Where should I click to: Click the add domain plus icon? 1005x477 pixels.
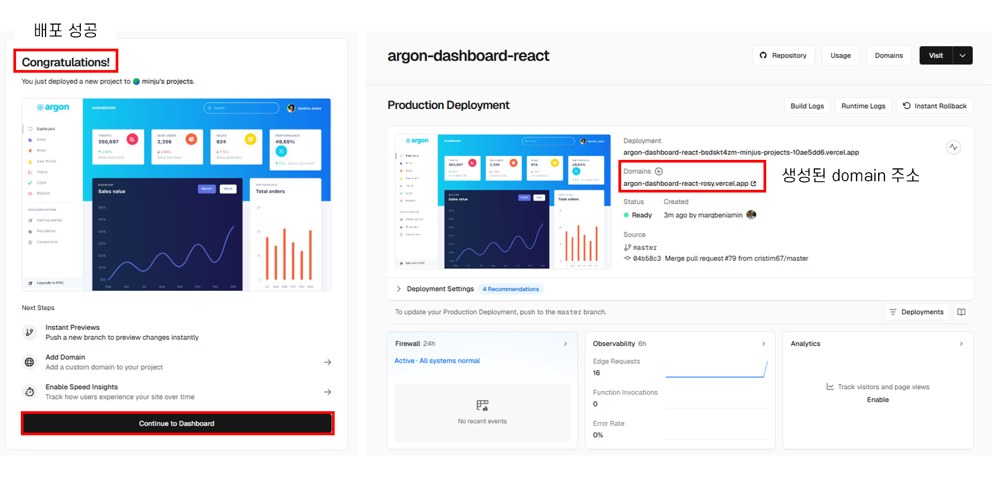[659, 172]
